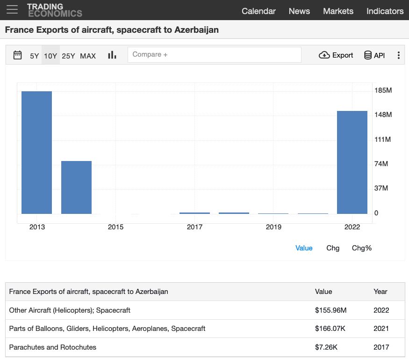
Task: Click the Trading Economics logo
Action: pyautogui.click(x=54, y=10)
